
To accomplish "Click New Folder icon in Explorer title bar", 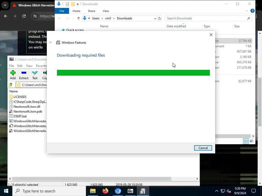I will [x=73, y=4].
